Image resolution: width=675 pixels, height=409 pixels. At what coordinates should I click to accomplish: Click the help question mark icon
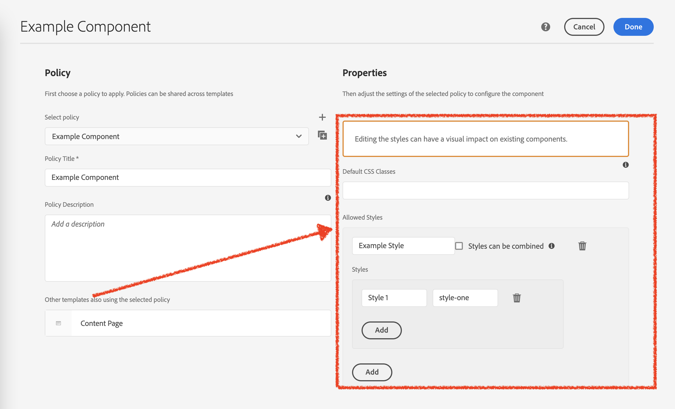(545, 27)
